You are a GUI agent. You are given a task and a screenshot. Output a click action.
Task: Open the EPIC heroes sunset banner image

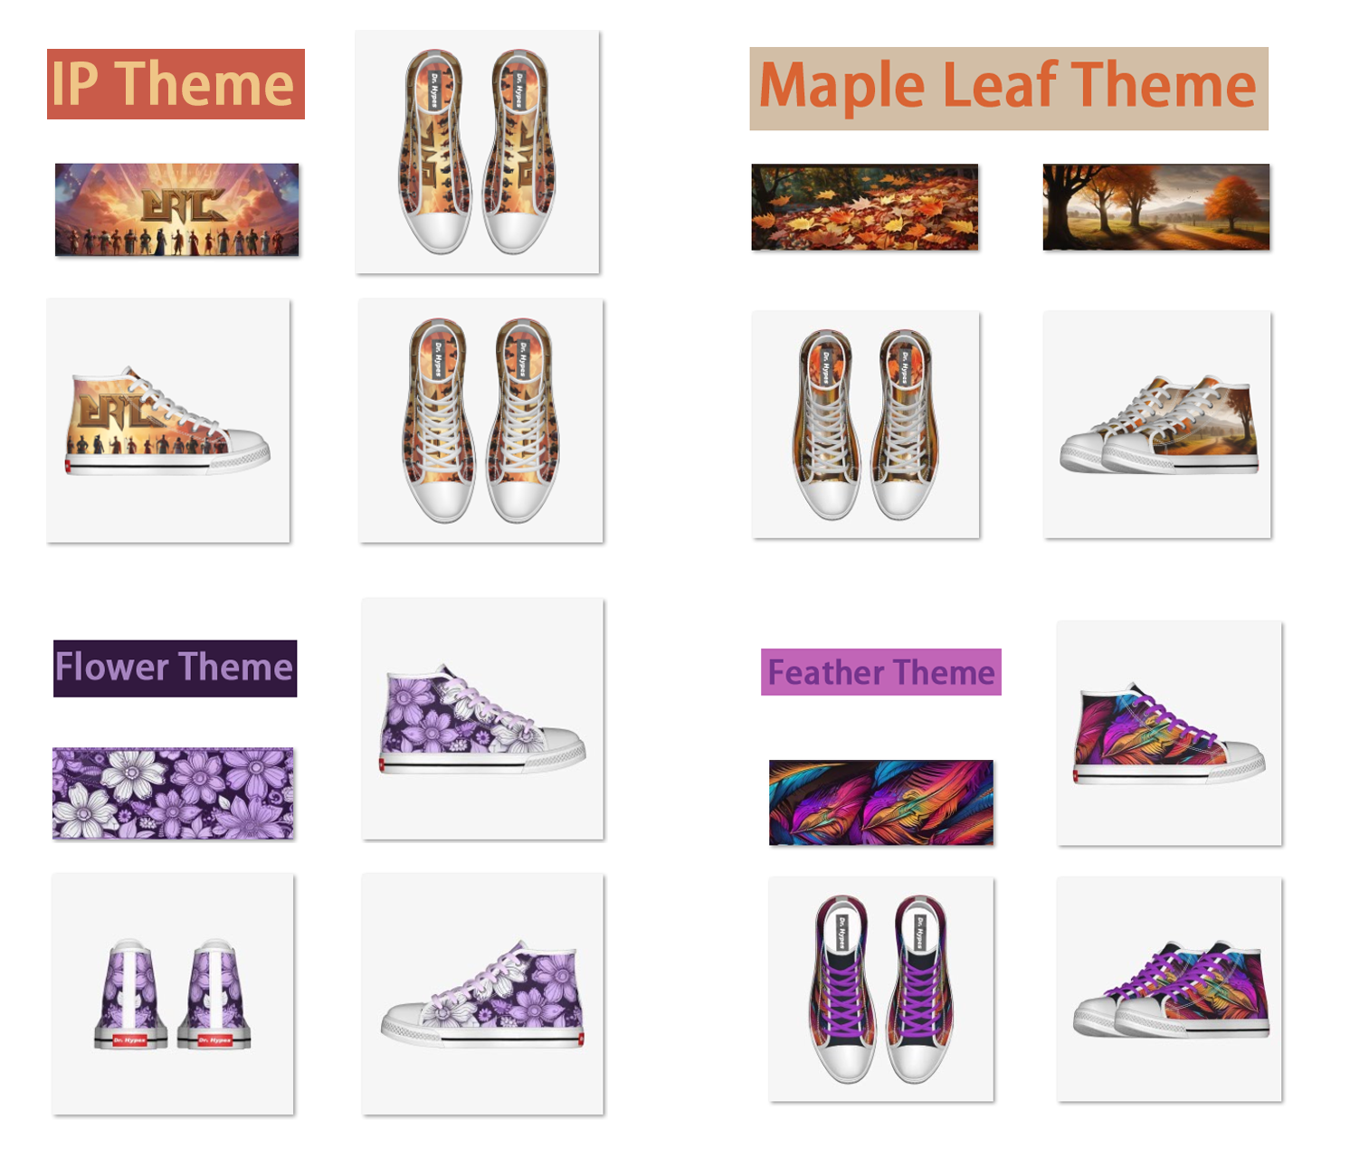coord(176,210)
